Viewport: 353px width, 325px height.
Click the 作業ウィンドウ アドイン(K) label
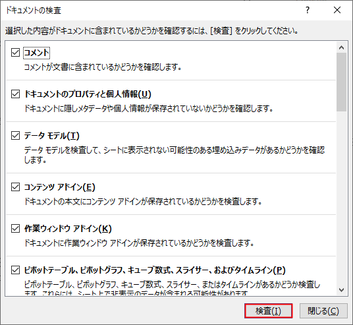[x=68, y=229]
